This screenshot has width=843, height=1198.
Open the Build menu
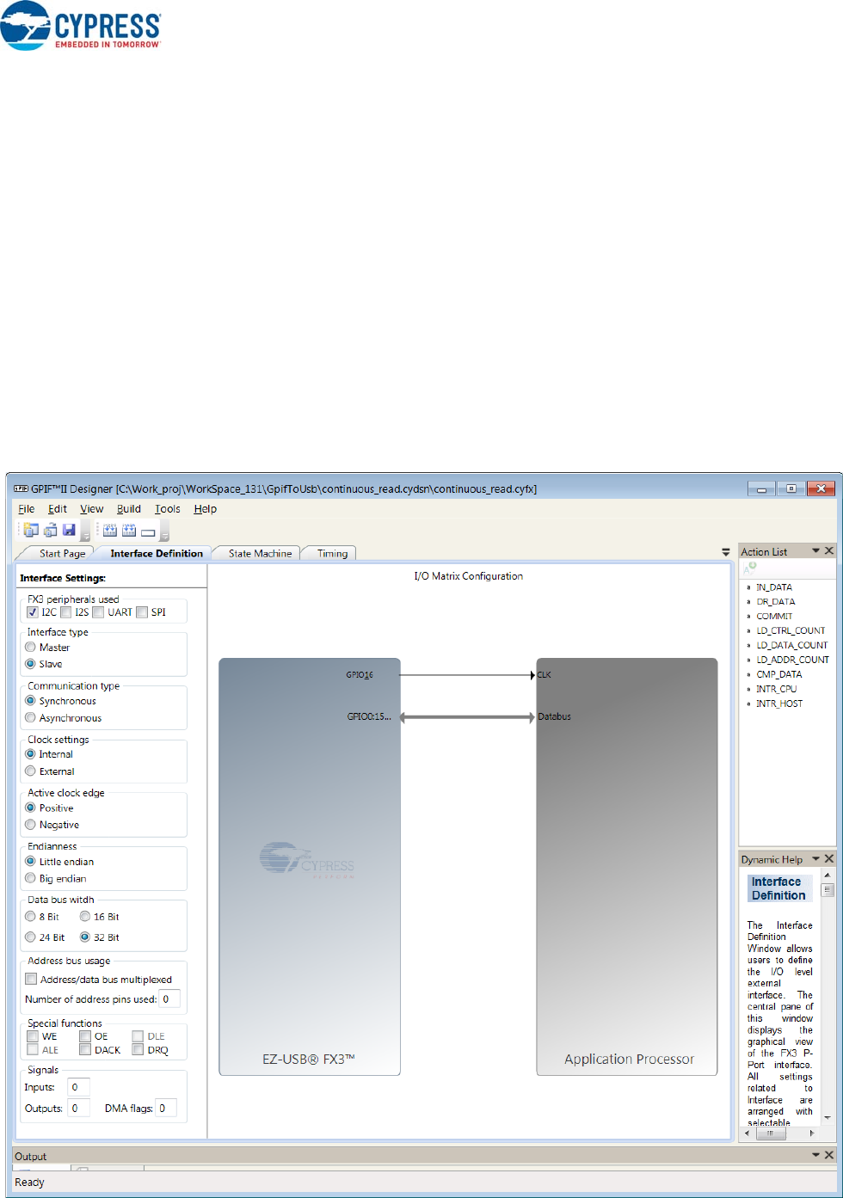128,509
